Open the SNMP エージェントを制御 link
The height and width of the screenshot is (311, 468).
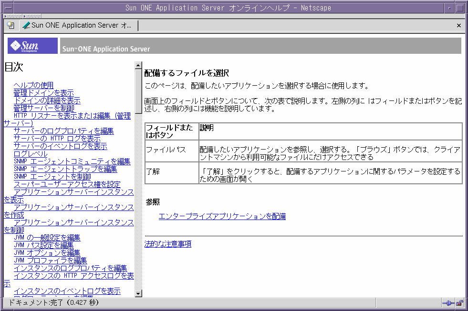click(52, 177)
